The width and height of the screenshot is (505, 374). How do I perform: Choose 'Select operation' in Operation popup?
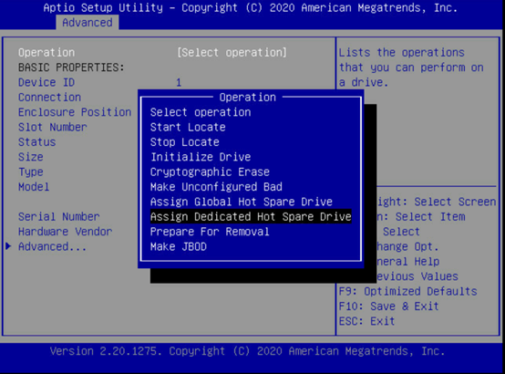pyautogui.click(x=201, y=112)
